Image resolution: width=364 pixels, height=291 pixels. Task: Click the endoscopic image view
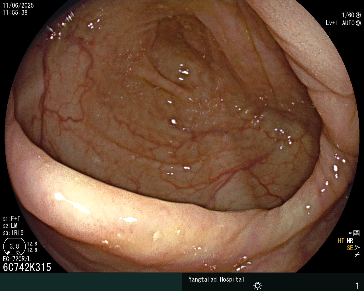(182, 136)
